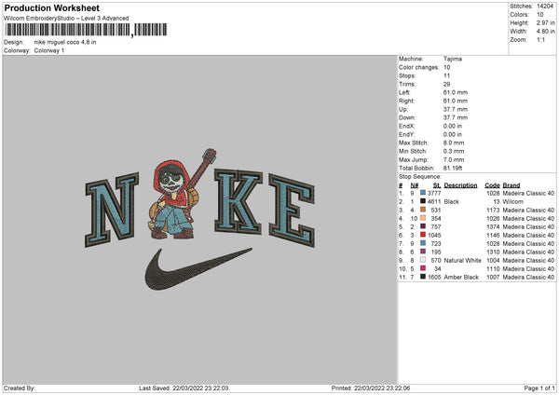The height and width of the screenshot is (395, 559).
Task: Click the EndY value 0.00 in
Action: [453, 134]
